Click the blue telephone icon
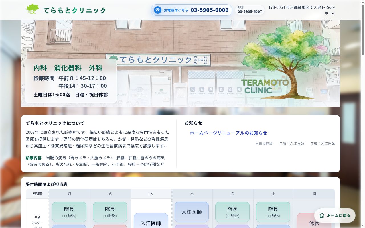Screen dimensions: 365x228 (157, 10)
